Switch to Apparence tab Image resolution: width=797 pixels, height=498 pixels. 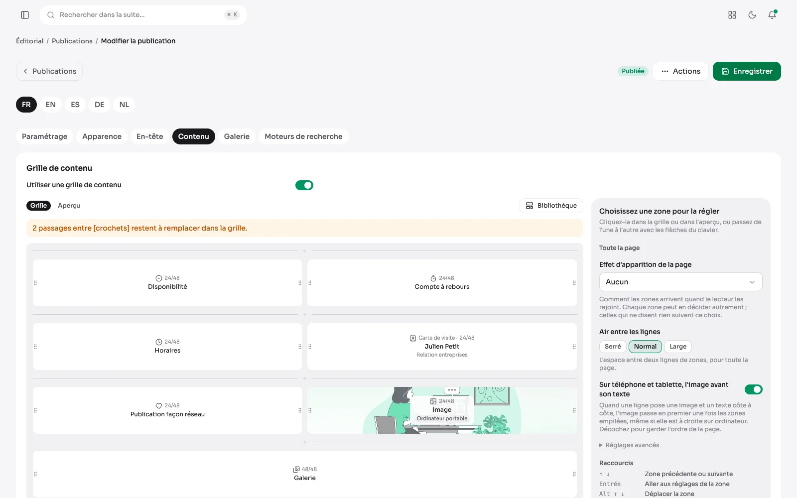(102, 136)
